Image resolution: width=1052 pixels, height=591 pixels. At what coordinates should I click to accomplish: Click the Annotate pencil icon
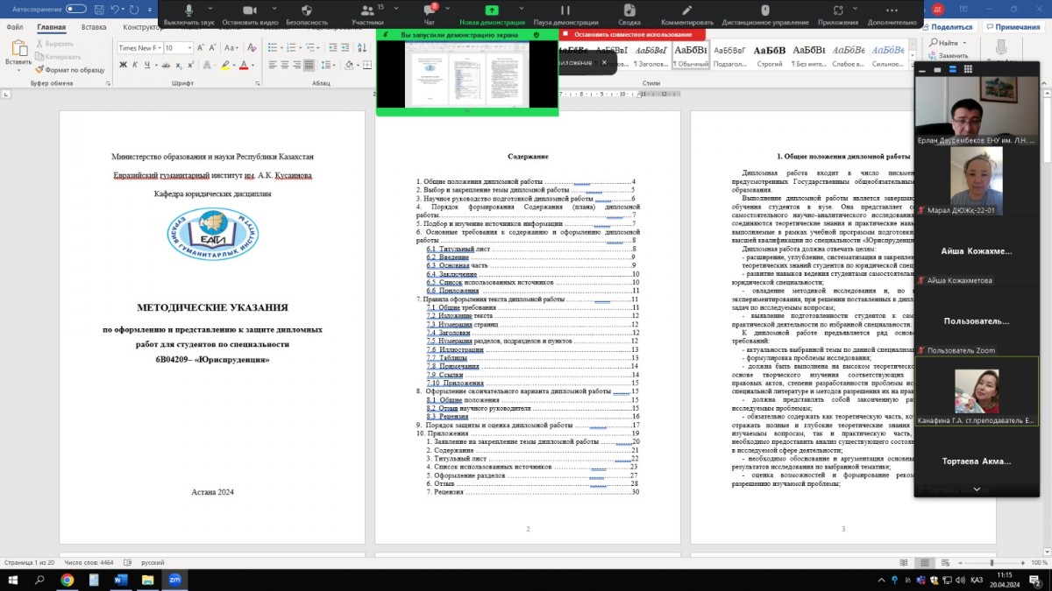[x=687, y=11]
